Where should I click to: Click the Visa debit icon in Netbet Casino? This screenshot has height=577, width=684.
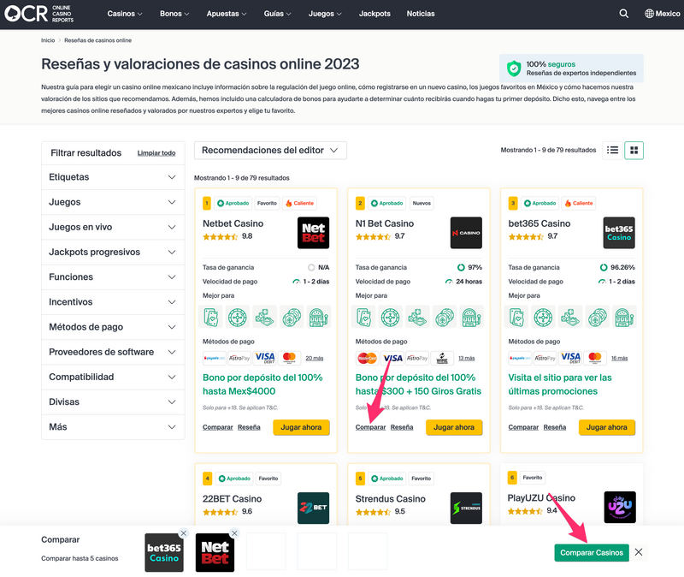pyautogui.click(x=265, y=358)
